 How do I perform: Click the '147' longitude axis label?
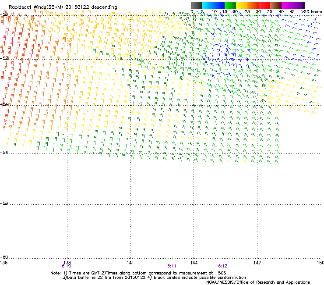tap(257, 263)
